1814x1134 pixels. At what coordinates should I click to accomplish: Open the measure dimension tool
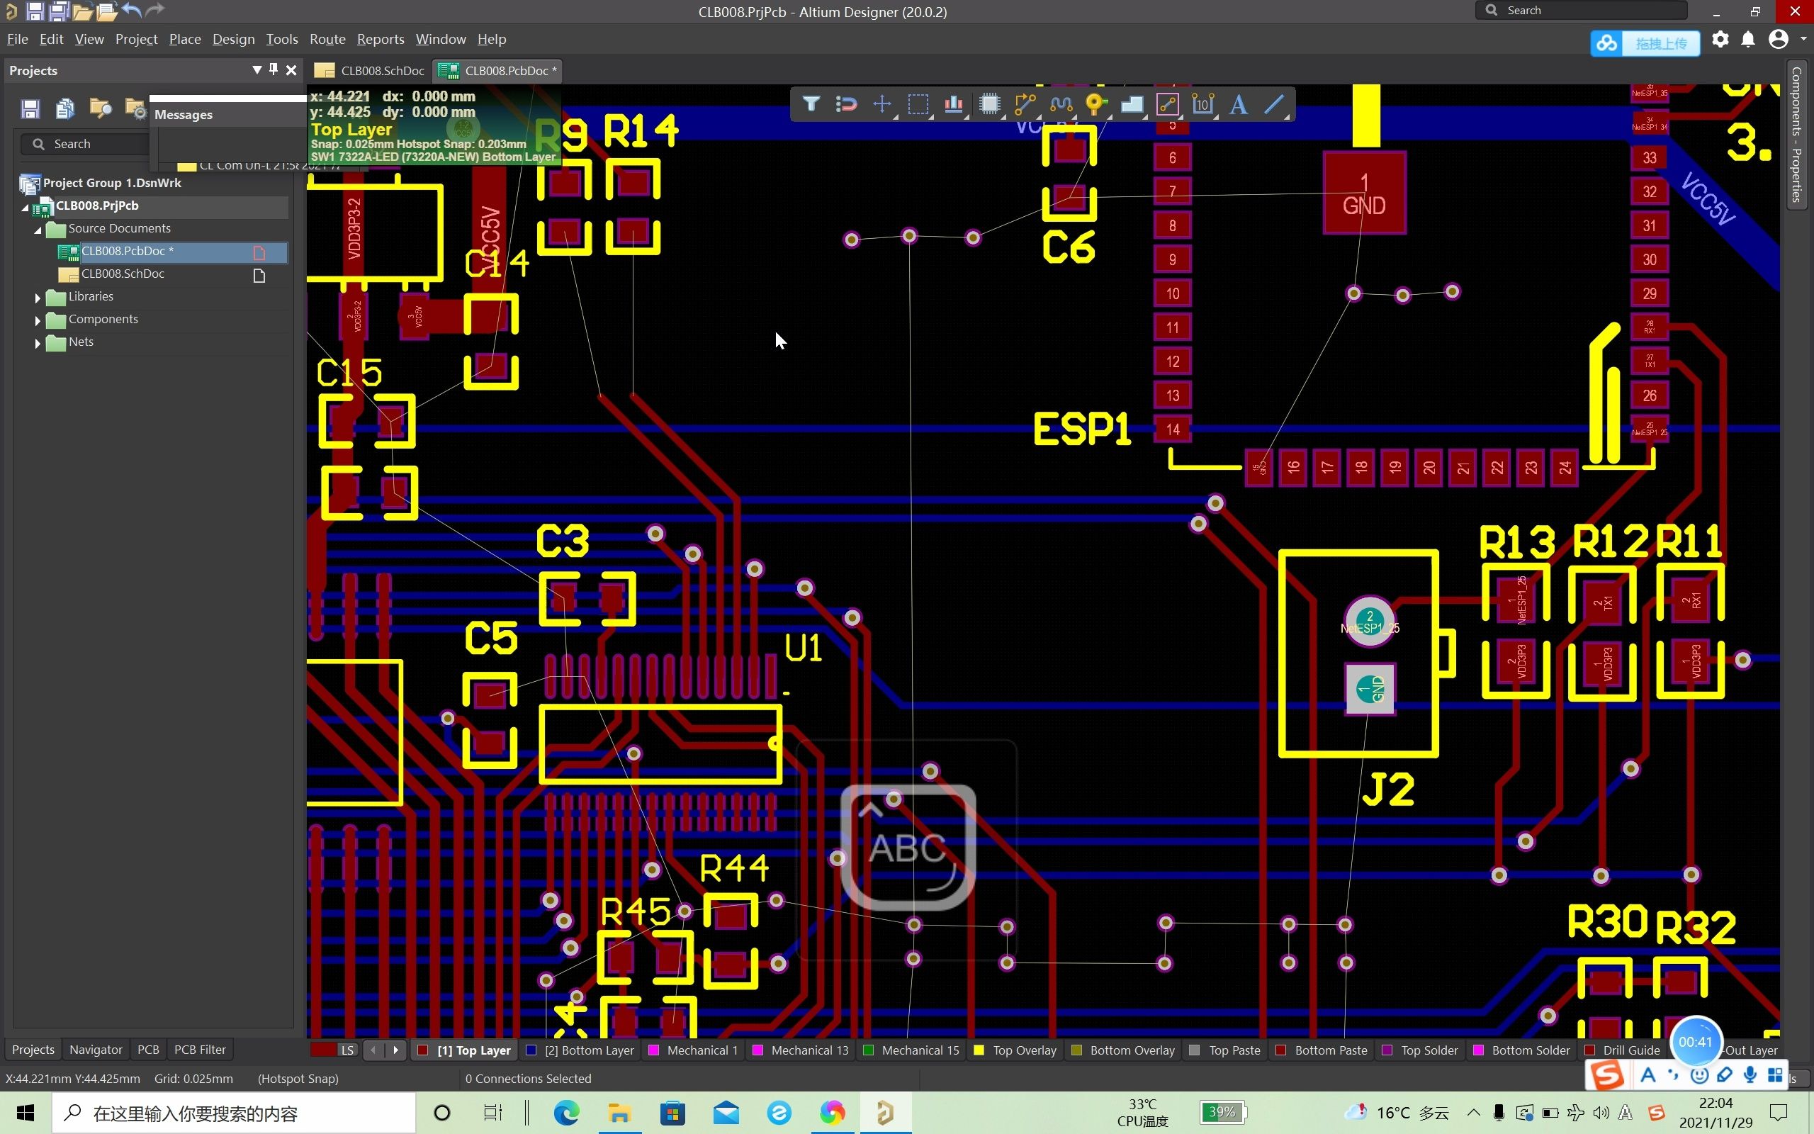pyautogui.click(x=1204, y=104)
